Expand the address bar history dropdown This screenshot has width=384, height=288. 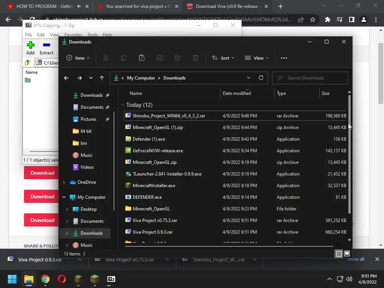tap(249, 78)
